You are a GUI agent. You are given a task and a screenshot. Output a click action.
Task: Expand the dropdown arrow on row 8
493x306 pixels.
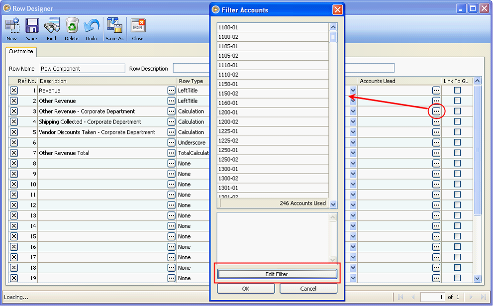tap(353, 164)
